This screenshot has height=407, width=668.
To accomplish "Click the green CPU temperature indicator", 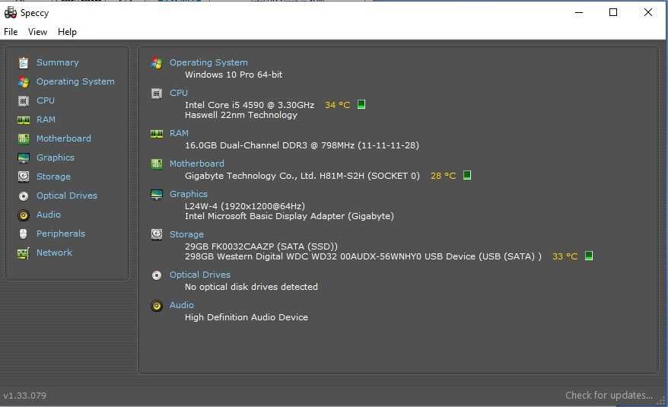I will tap(361, 104).
